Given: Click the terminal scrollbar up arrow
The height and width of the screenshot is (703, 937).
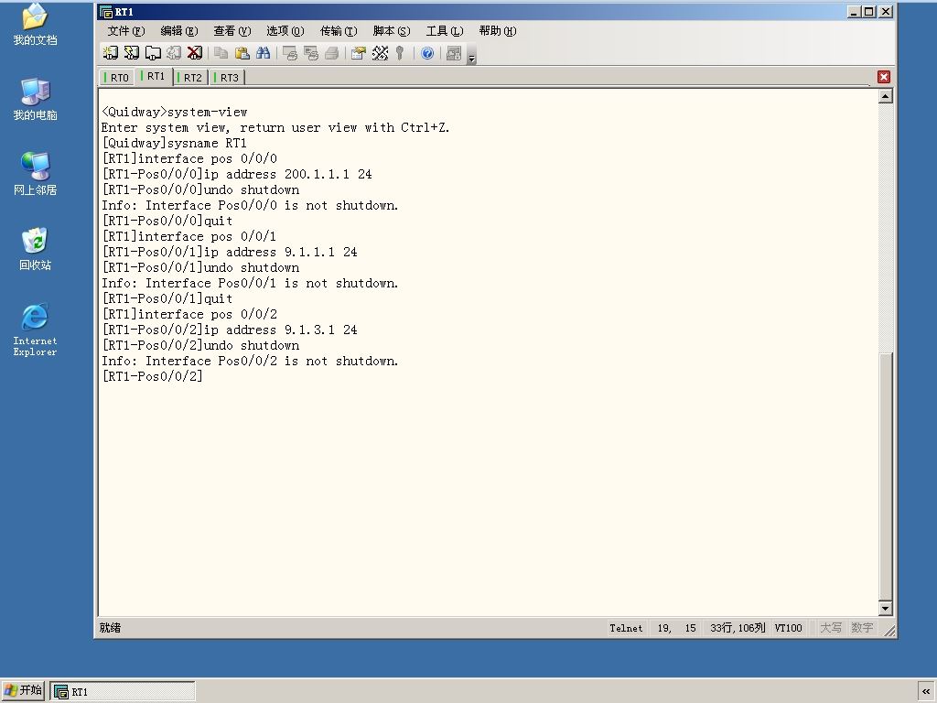Looking at the screenshot, I should click(886, 96).
